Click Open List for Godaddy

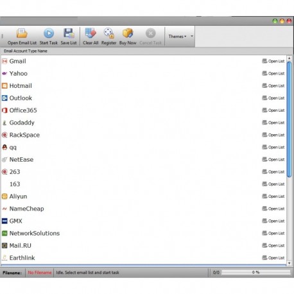(x=273, y=123)
